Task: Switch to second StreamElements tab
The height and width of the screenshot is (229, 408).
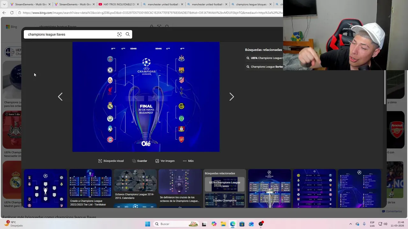Action: 75,4
